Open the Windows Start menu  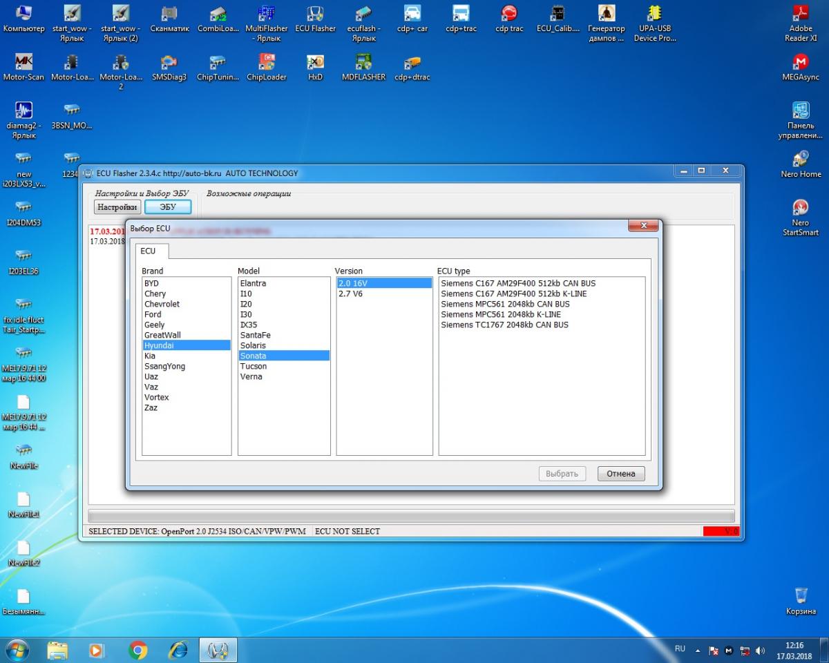click(18, 650)
